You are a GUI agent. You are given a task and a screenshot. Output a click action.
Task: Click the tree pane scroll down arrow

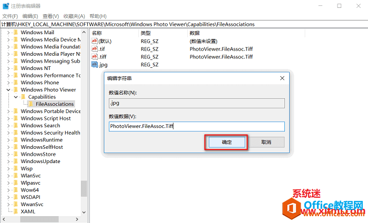click(x=84, y=212)
